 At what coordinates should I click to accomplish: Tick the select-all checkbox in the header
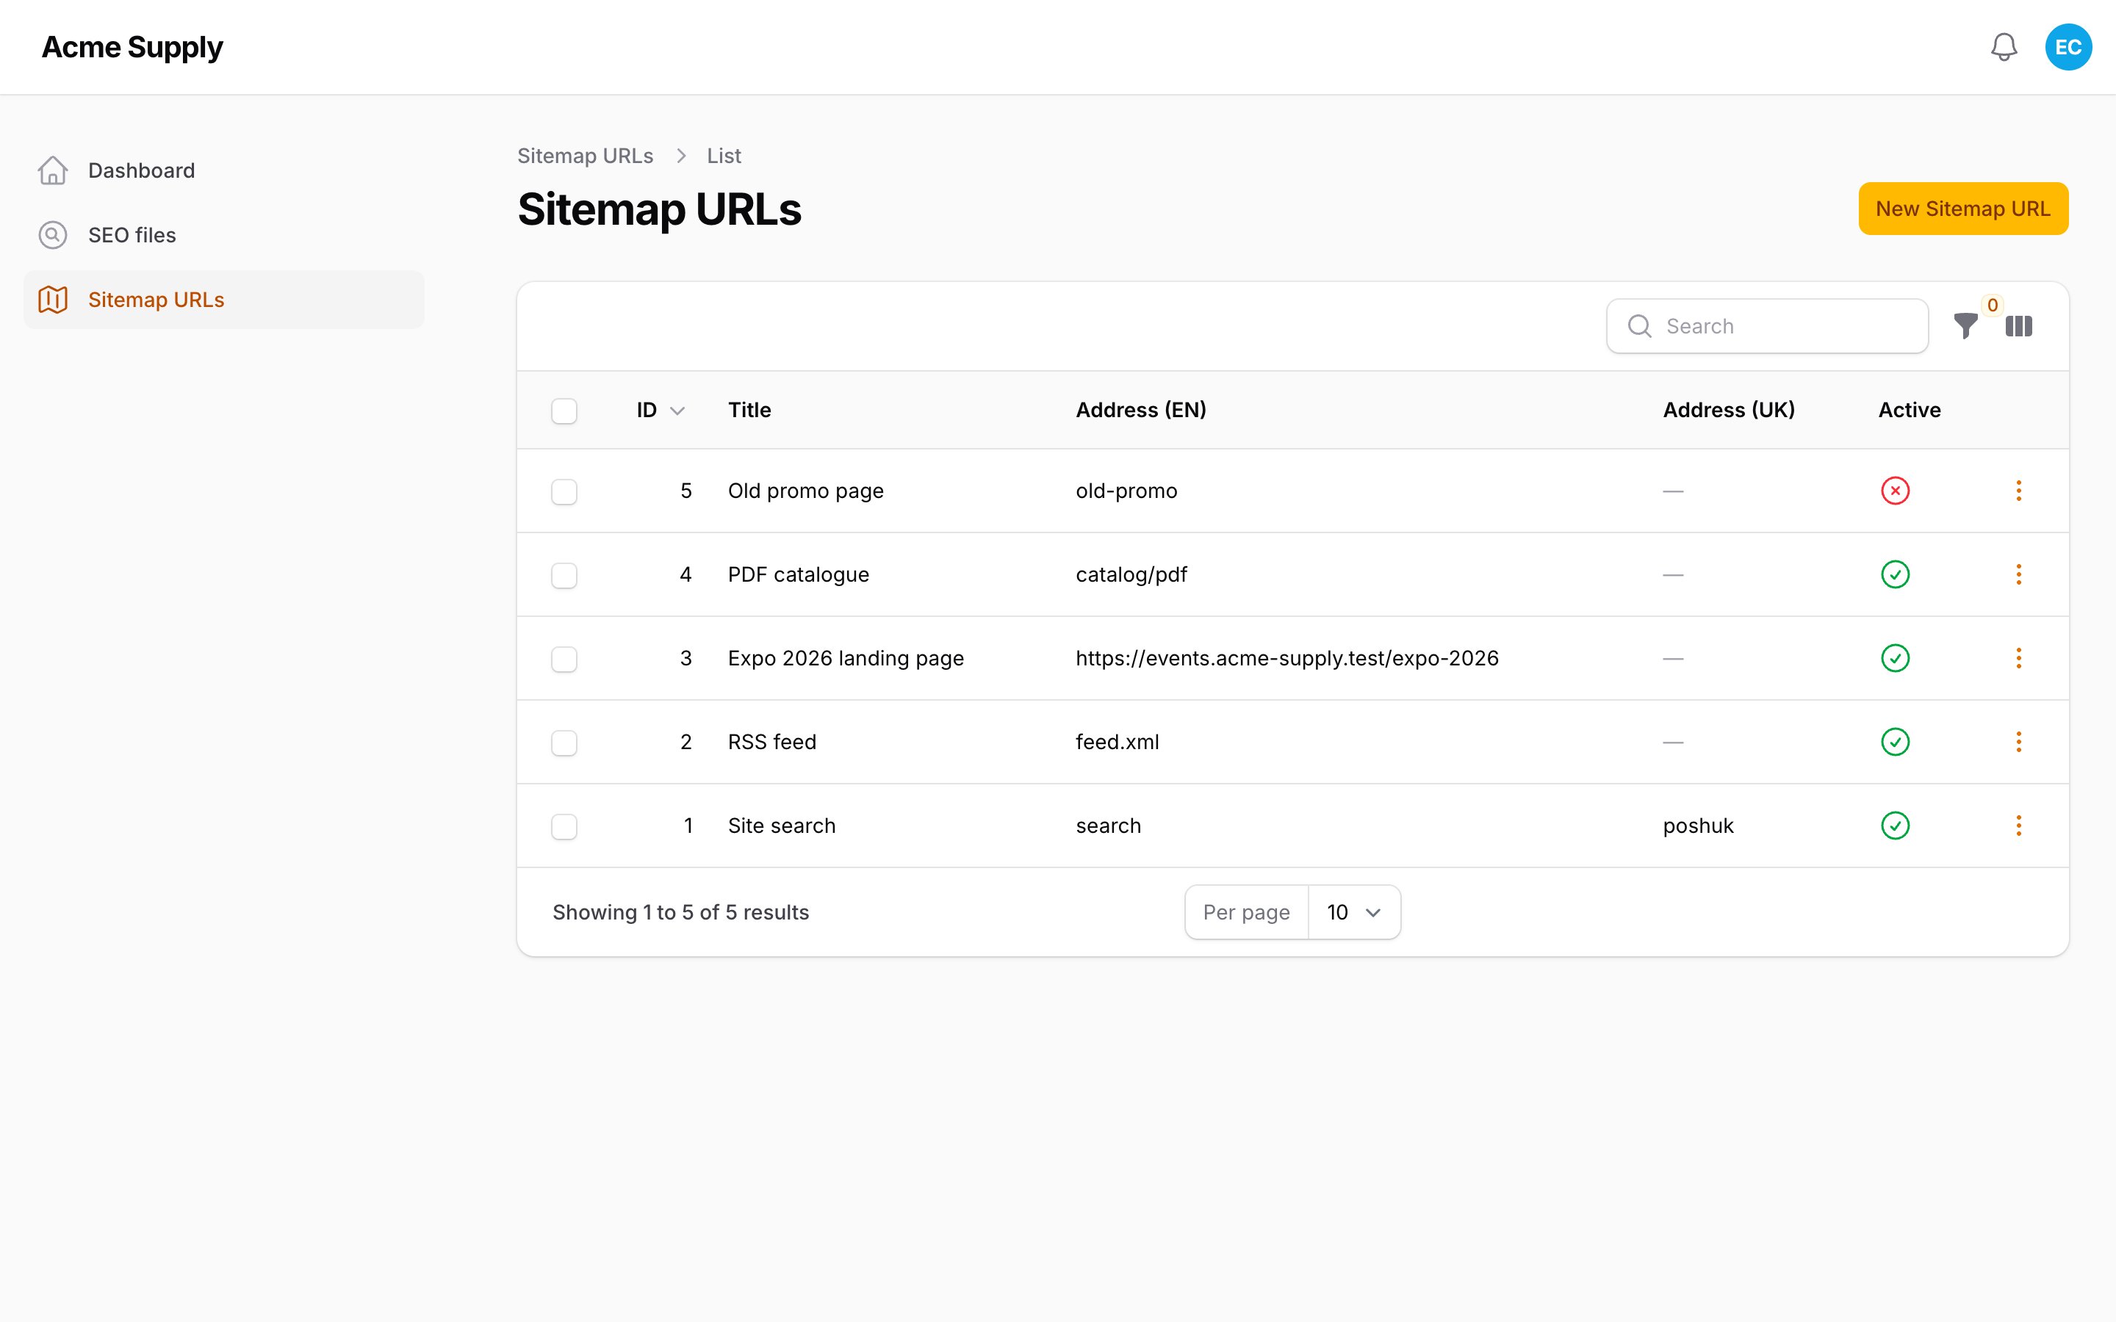(564, 411)
